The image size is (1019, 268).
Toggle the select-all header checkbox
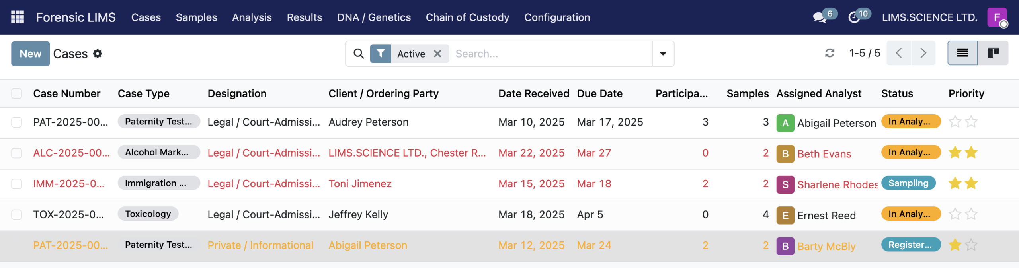(17, 93)
